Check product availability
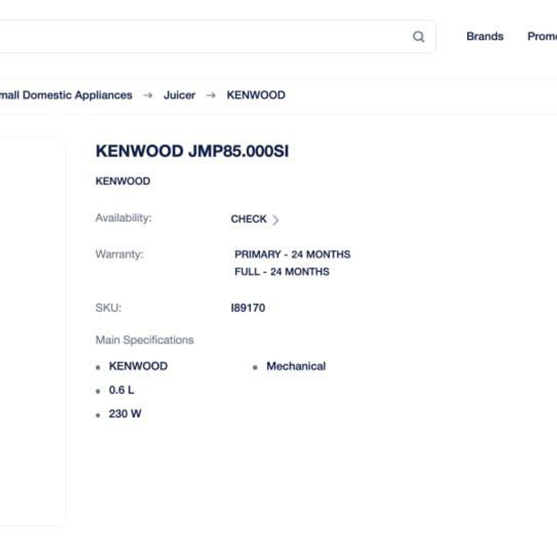This screenshot has height=557, width=557. click(x=255, y=219)
